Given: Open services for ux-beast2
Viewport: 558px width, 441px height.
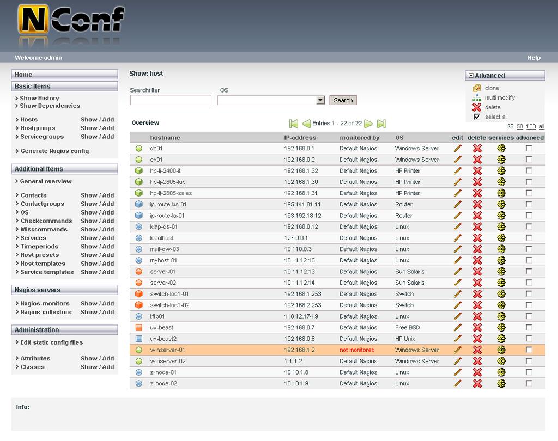Looking at the screenshot, I should 501,339.
